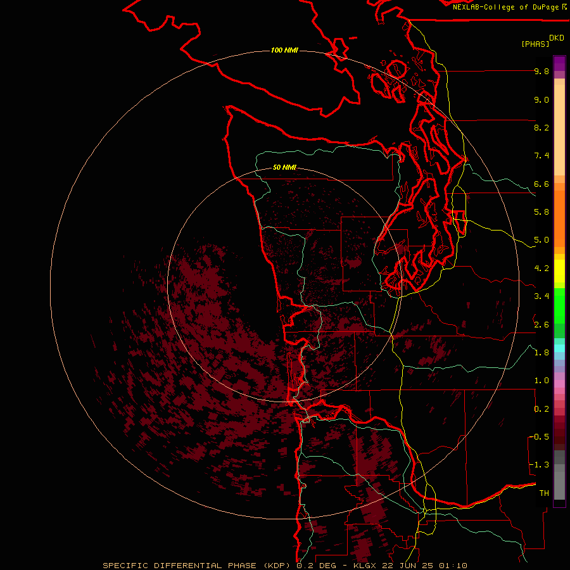Click the 5.8 legend value

pos(541,212)
